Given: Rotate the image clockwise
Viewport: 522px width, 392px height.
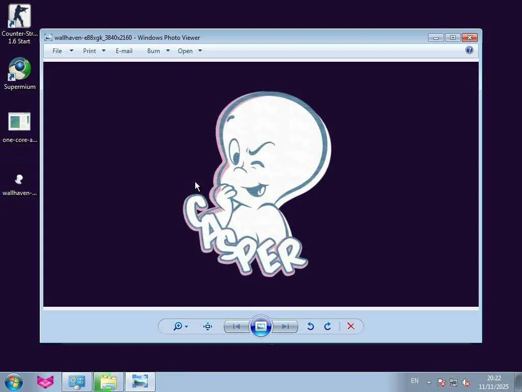Looking at the screenshot, I should pyautogui.click(x=328, y=326).
